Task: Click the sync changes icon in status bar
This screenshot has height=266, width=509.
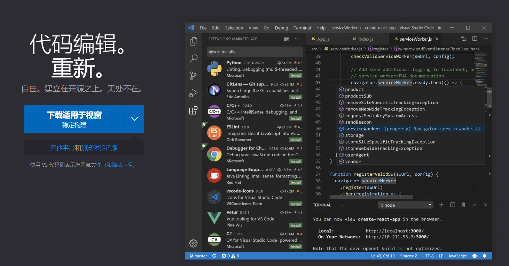Action: point(214,256)
